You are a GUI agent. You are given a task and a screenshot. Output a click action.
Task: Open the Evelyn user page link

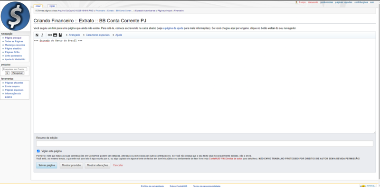pyautogui.click(x=302, y=2)
